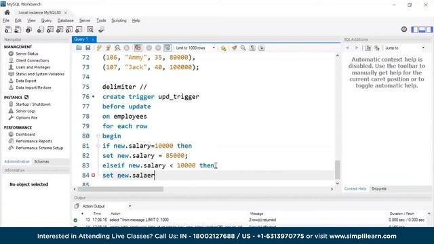The image size is (434, 244).
Task: Rollback transaction icon
Action: click(x=158, y=48)
